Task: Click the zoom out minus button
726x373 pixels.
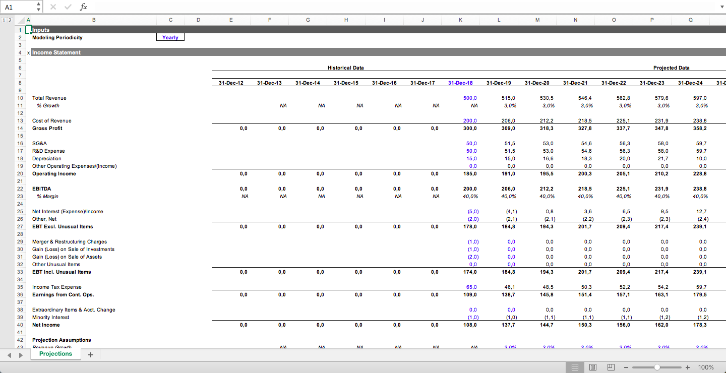Action: 626,367
